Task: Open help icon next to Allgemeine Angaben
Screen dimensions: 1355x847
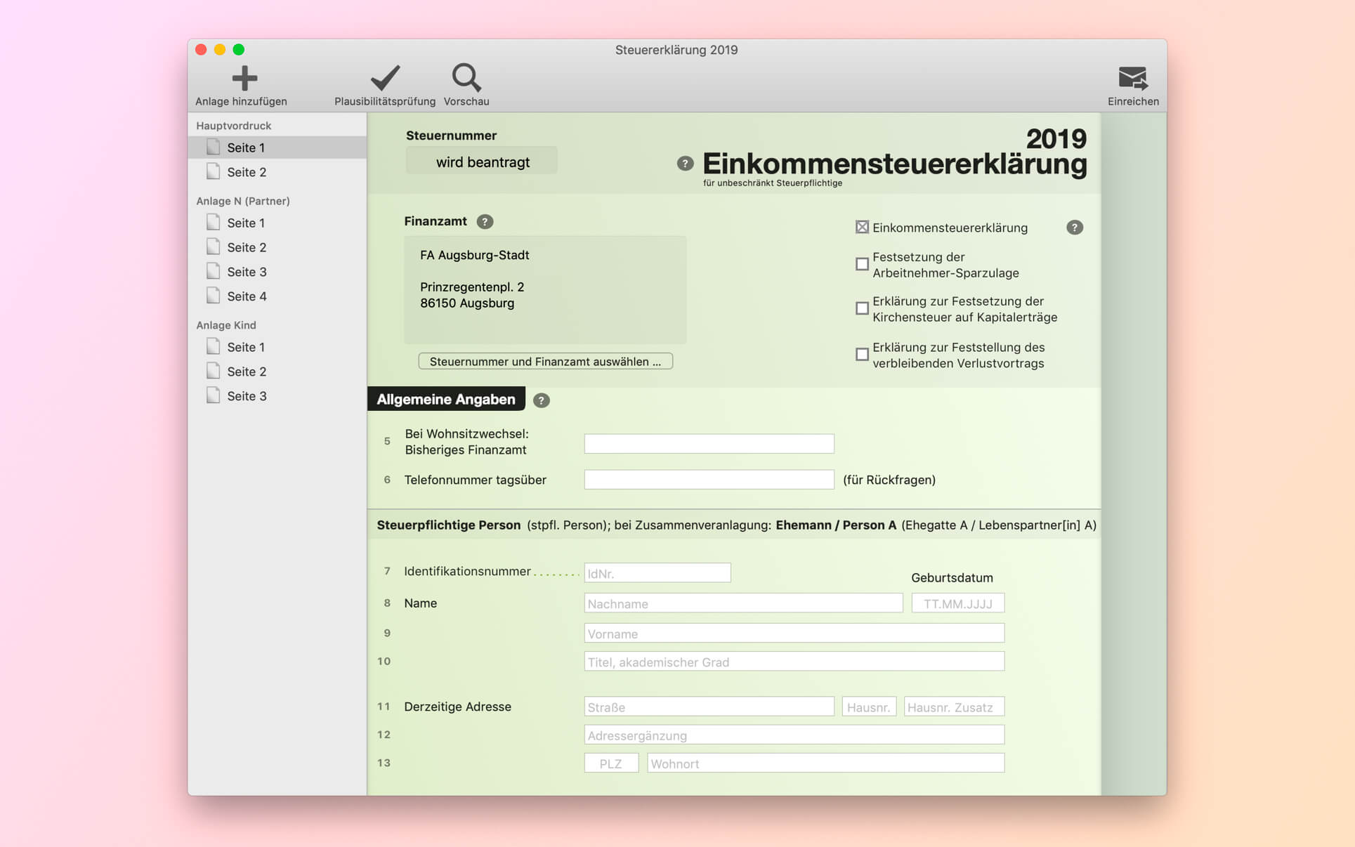Action: tap(541, 400)
